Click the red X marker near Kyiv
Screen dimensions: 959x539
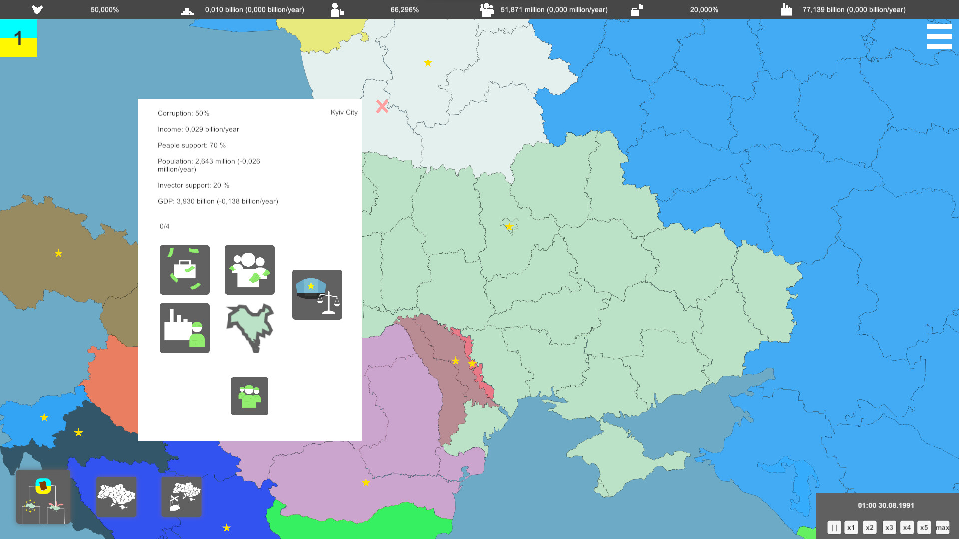coord(382,106)
